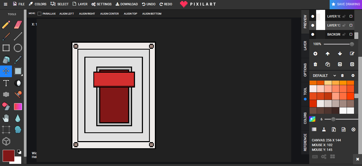Click SAVE DRAWING button
The width and height of the screenshot is (362, 166).
coord(346,4)
